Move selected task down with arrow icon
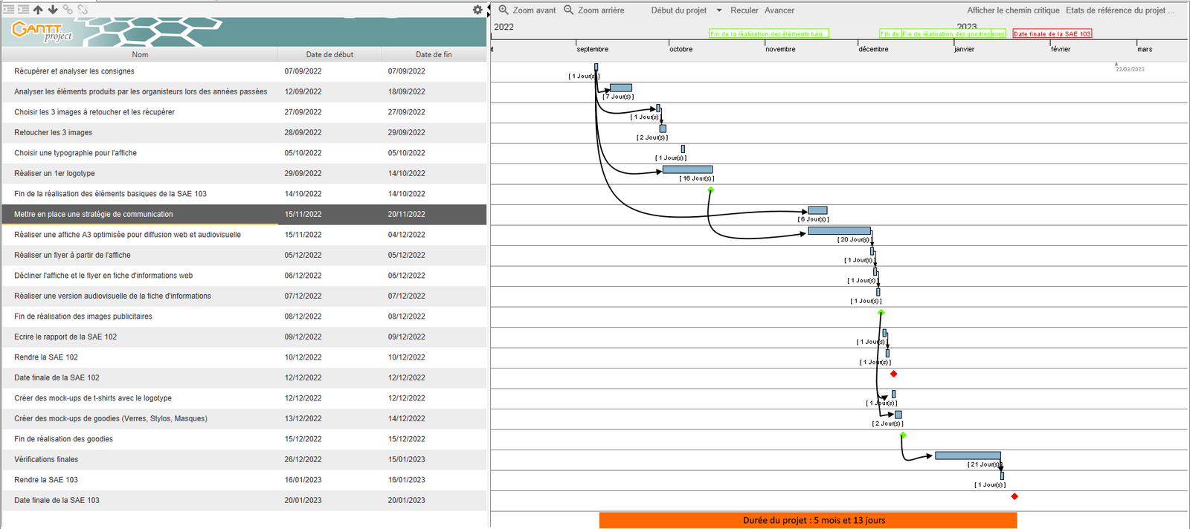The width and height of the screenshot is (1190, 529). (53, 10)
